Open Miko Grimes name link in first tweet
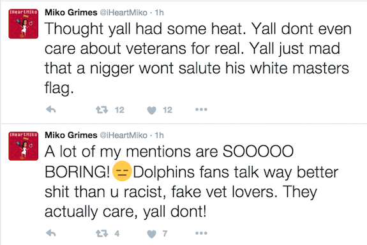The width and height of the screenshot is (367, 245). pos(71,12)
